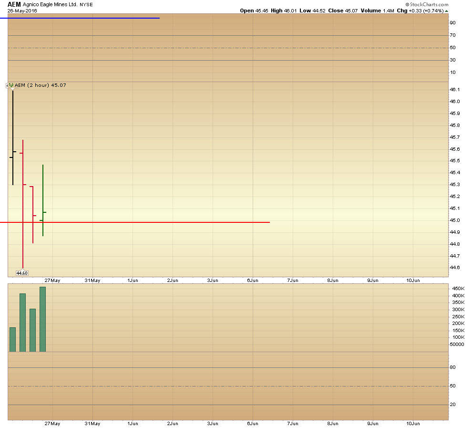Click the tallest volume bar
The height and width of the screenshot is (428, 472).
[x=43, y=319]
